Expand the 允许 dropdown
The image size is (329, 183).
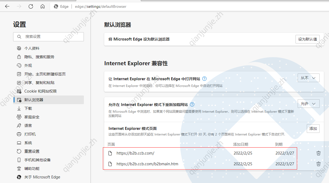point(309,104)
